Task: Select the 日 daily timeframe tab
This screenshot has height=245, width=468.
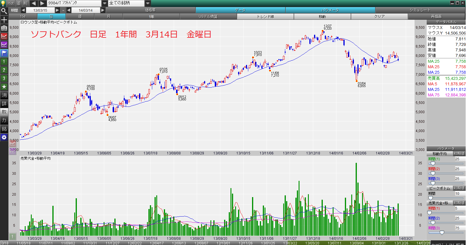Action: point(52,17)
